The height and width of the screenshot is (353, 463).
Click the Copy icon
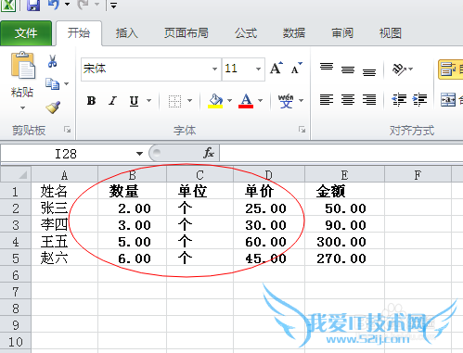[x=52, y=83]
